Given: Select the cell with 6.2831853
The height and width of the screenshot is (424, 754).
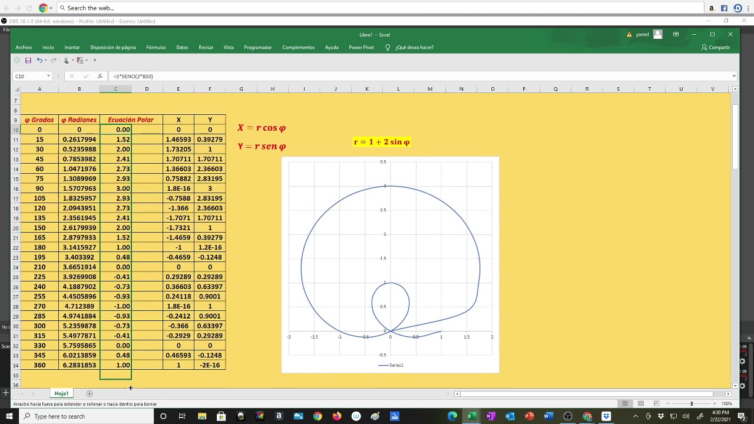Looking at the screenshot, I should click(79, 365).
